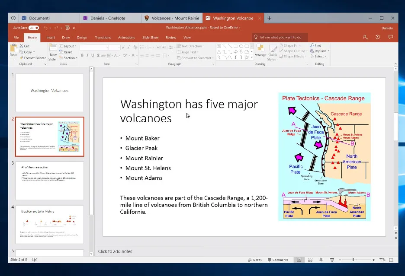Select the text box shape in gallery

[x=219, y=46]
